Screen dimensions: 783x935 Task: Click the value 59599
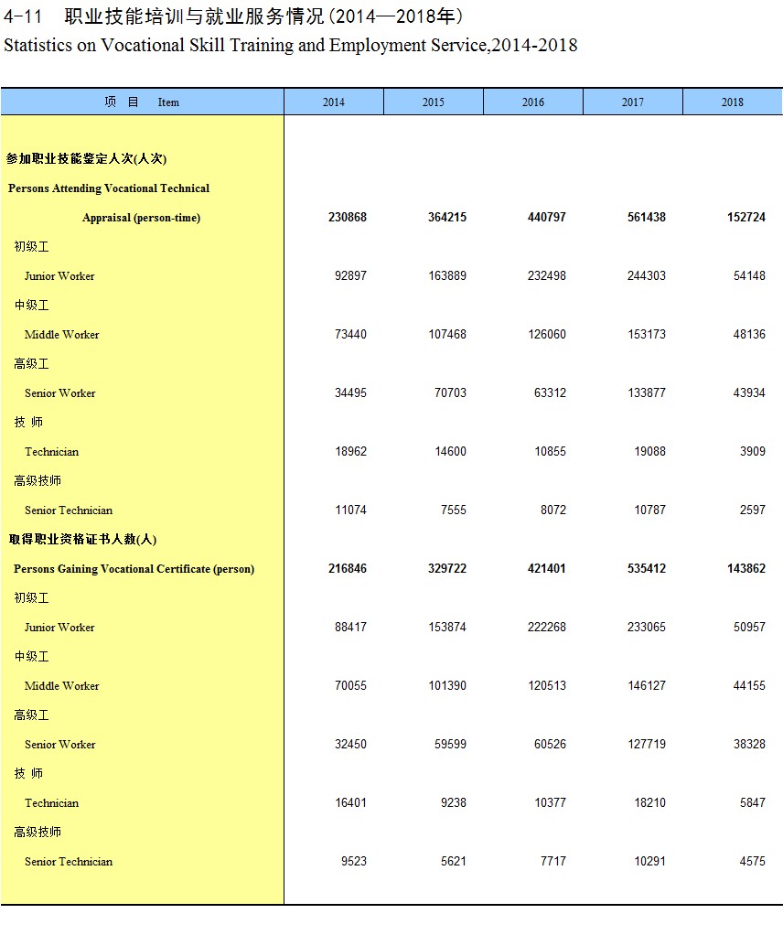click(x=450, y=744)
